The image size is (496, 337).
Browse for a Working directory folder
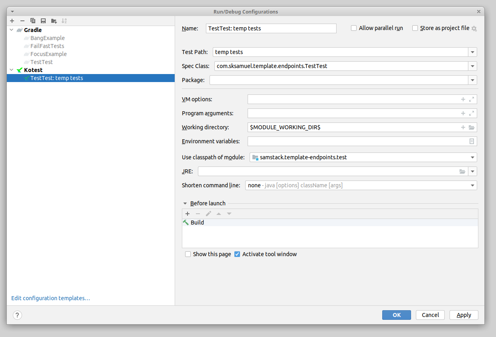[x=472, y=127]
